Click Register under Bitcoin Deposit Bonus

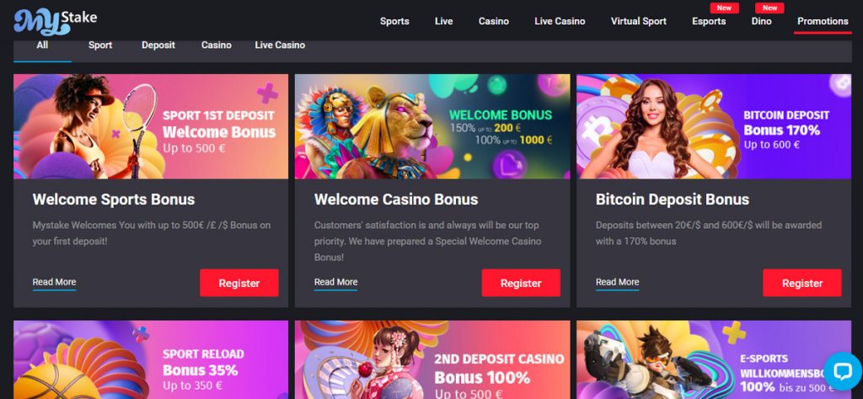pyautogui.click(x=802, y=283)
